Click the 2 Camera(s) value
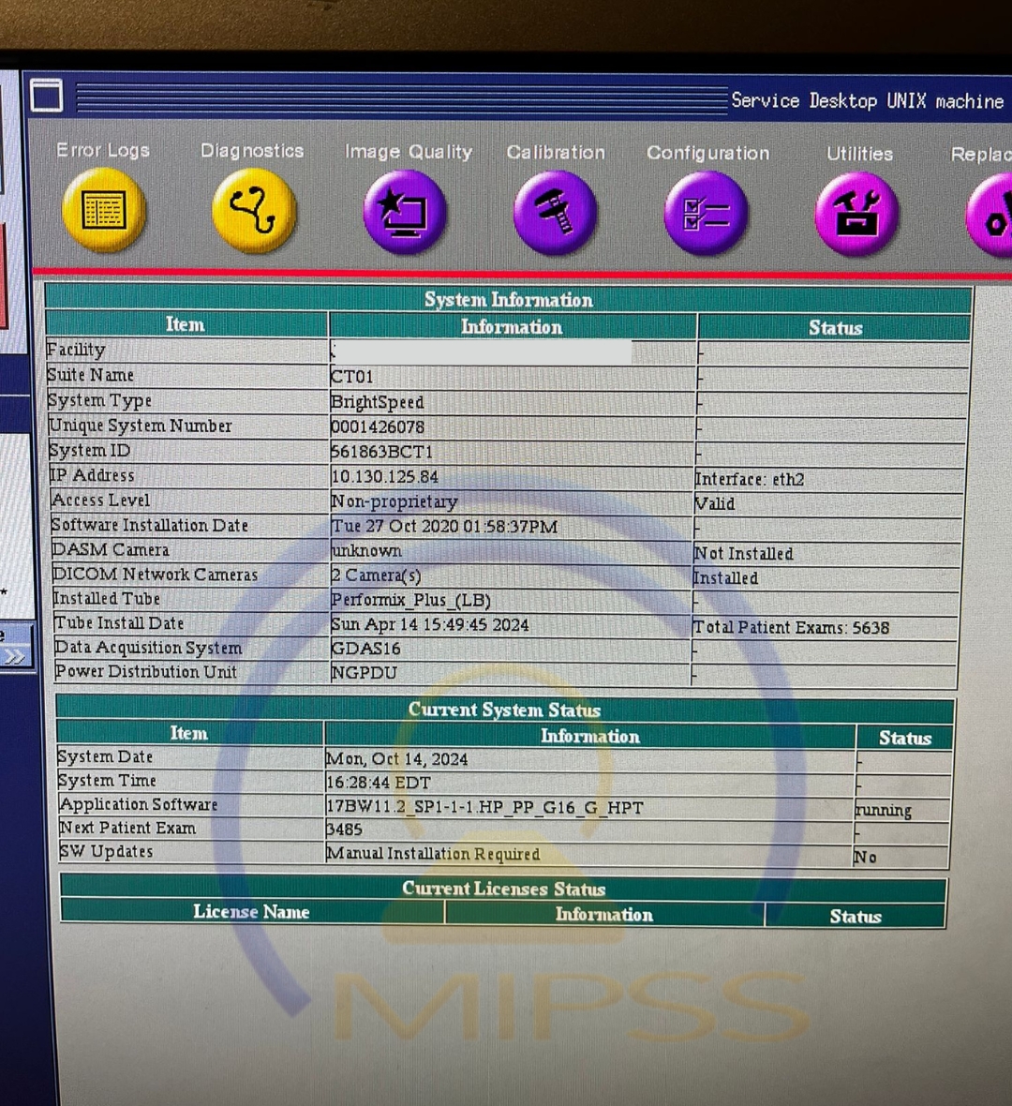Viewport: 1012px width, 1106px height. tap(376, 575)
